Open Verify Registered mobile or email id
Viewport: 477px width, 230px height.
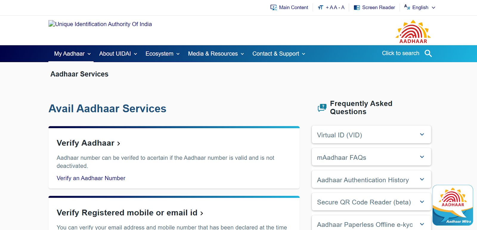130,213
